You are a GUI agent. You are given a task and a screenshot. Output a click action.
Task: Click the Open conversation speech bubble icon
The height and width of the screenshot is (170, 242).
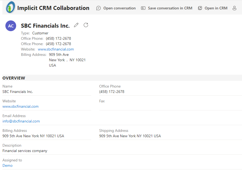tap(99, 8)
